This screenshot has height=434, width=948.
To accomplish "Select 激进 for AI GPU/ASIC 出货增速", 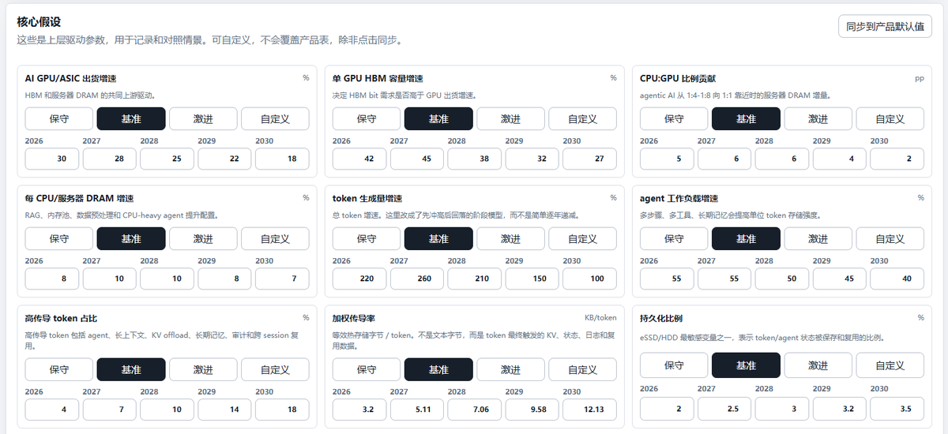I will click(x=203, y=118).
